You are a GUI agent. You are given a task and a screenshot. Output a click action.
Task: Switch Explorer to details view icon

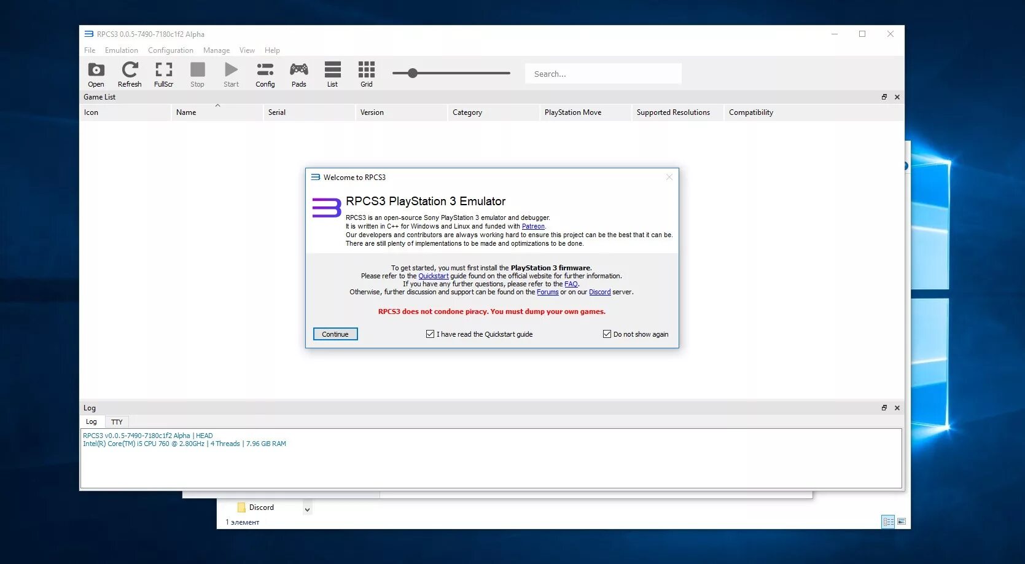[x=888, y=522]
